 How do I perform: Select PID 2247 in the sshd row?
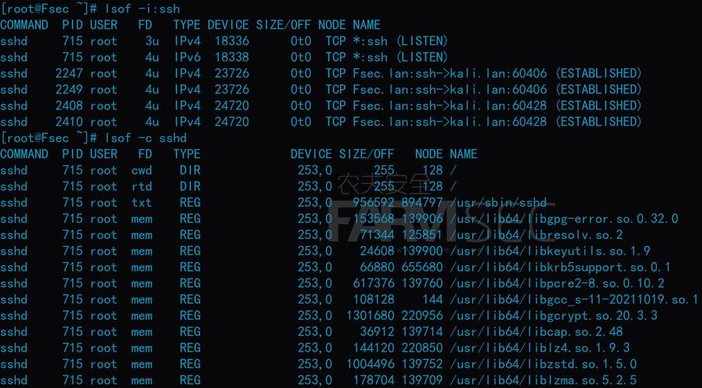pyautogui.click(x=69, y=74)
